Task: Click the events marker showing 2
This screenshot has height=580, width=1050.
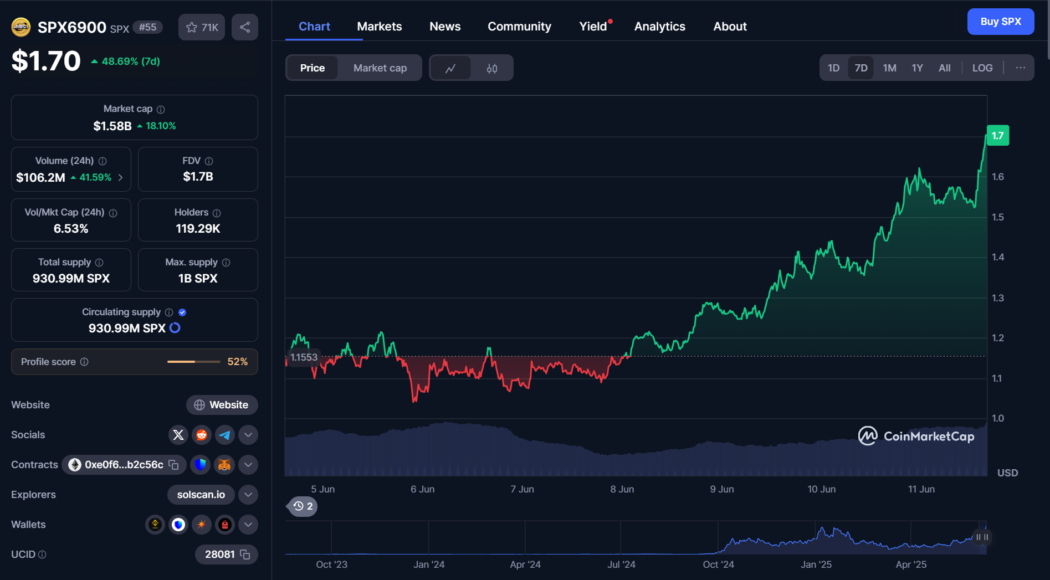Action: [x=303, y=506]
